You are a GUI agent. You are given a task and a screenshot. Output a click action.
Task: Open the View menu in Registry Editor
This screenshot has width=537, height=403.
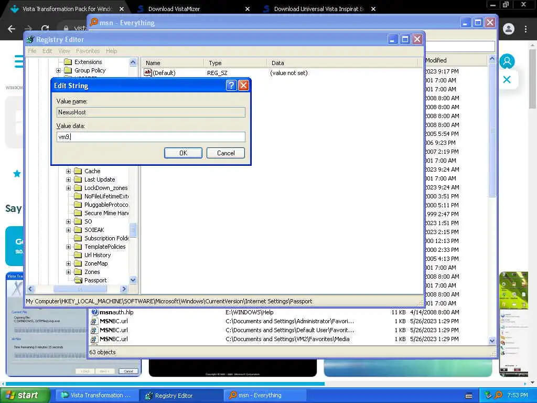click(x=64, y=51)
